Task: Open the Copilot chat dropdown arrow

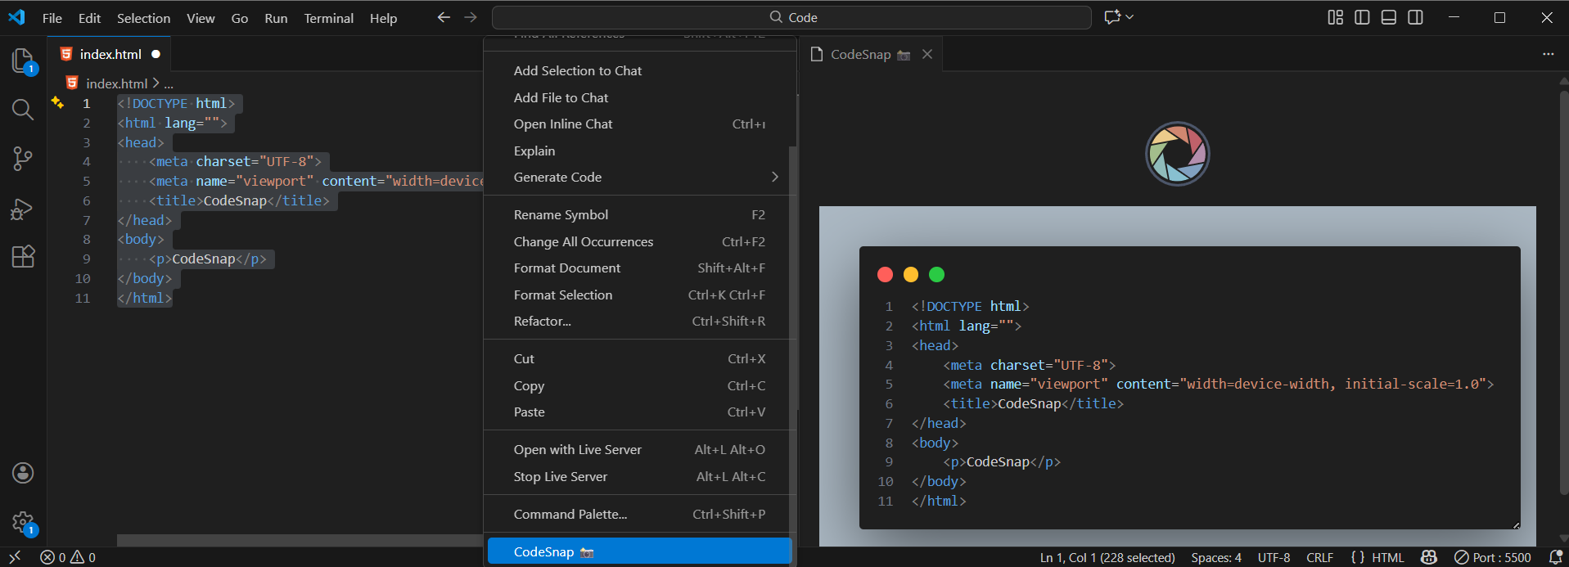Action: click(1129, 17)
